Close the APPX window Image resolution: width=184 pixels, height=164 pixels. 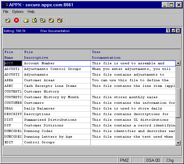coord(179,5)
